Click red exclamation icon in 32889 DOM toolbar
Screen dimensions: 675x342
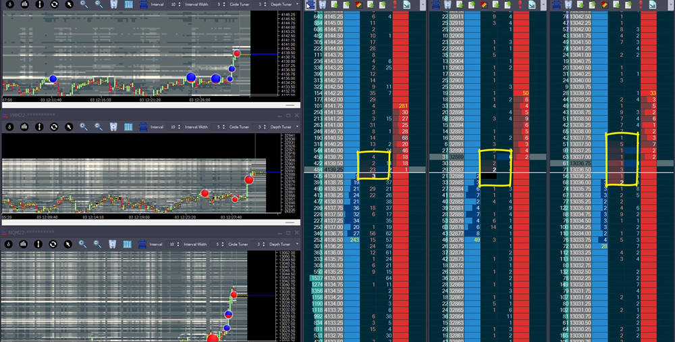point(520,5)
